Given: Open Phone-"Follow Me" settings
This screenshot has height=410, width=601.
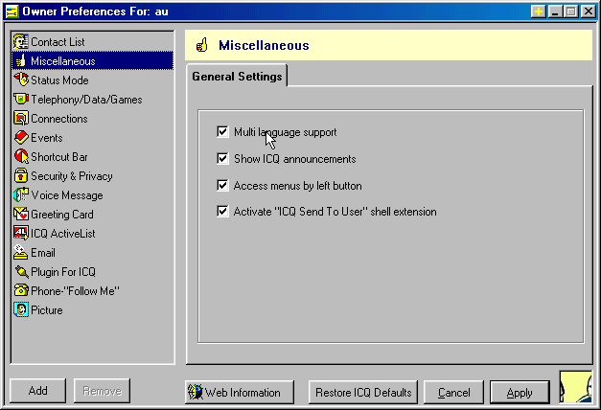Looking at the screenshot, I should coord(92,291).
